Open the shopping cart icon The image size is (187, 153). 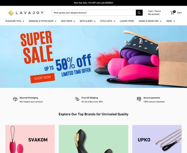[x=172, y=13]
